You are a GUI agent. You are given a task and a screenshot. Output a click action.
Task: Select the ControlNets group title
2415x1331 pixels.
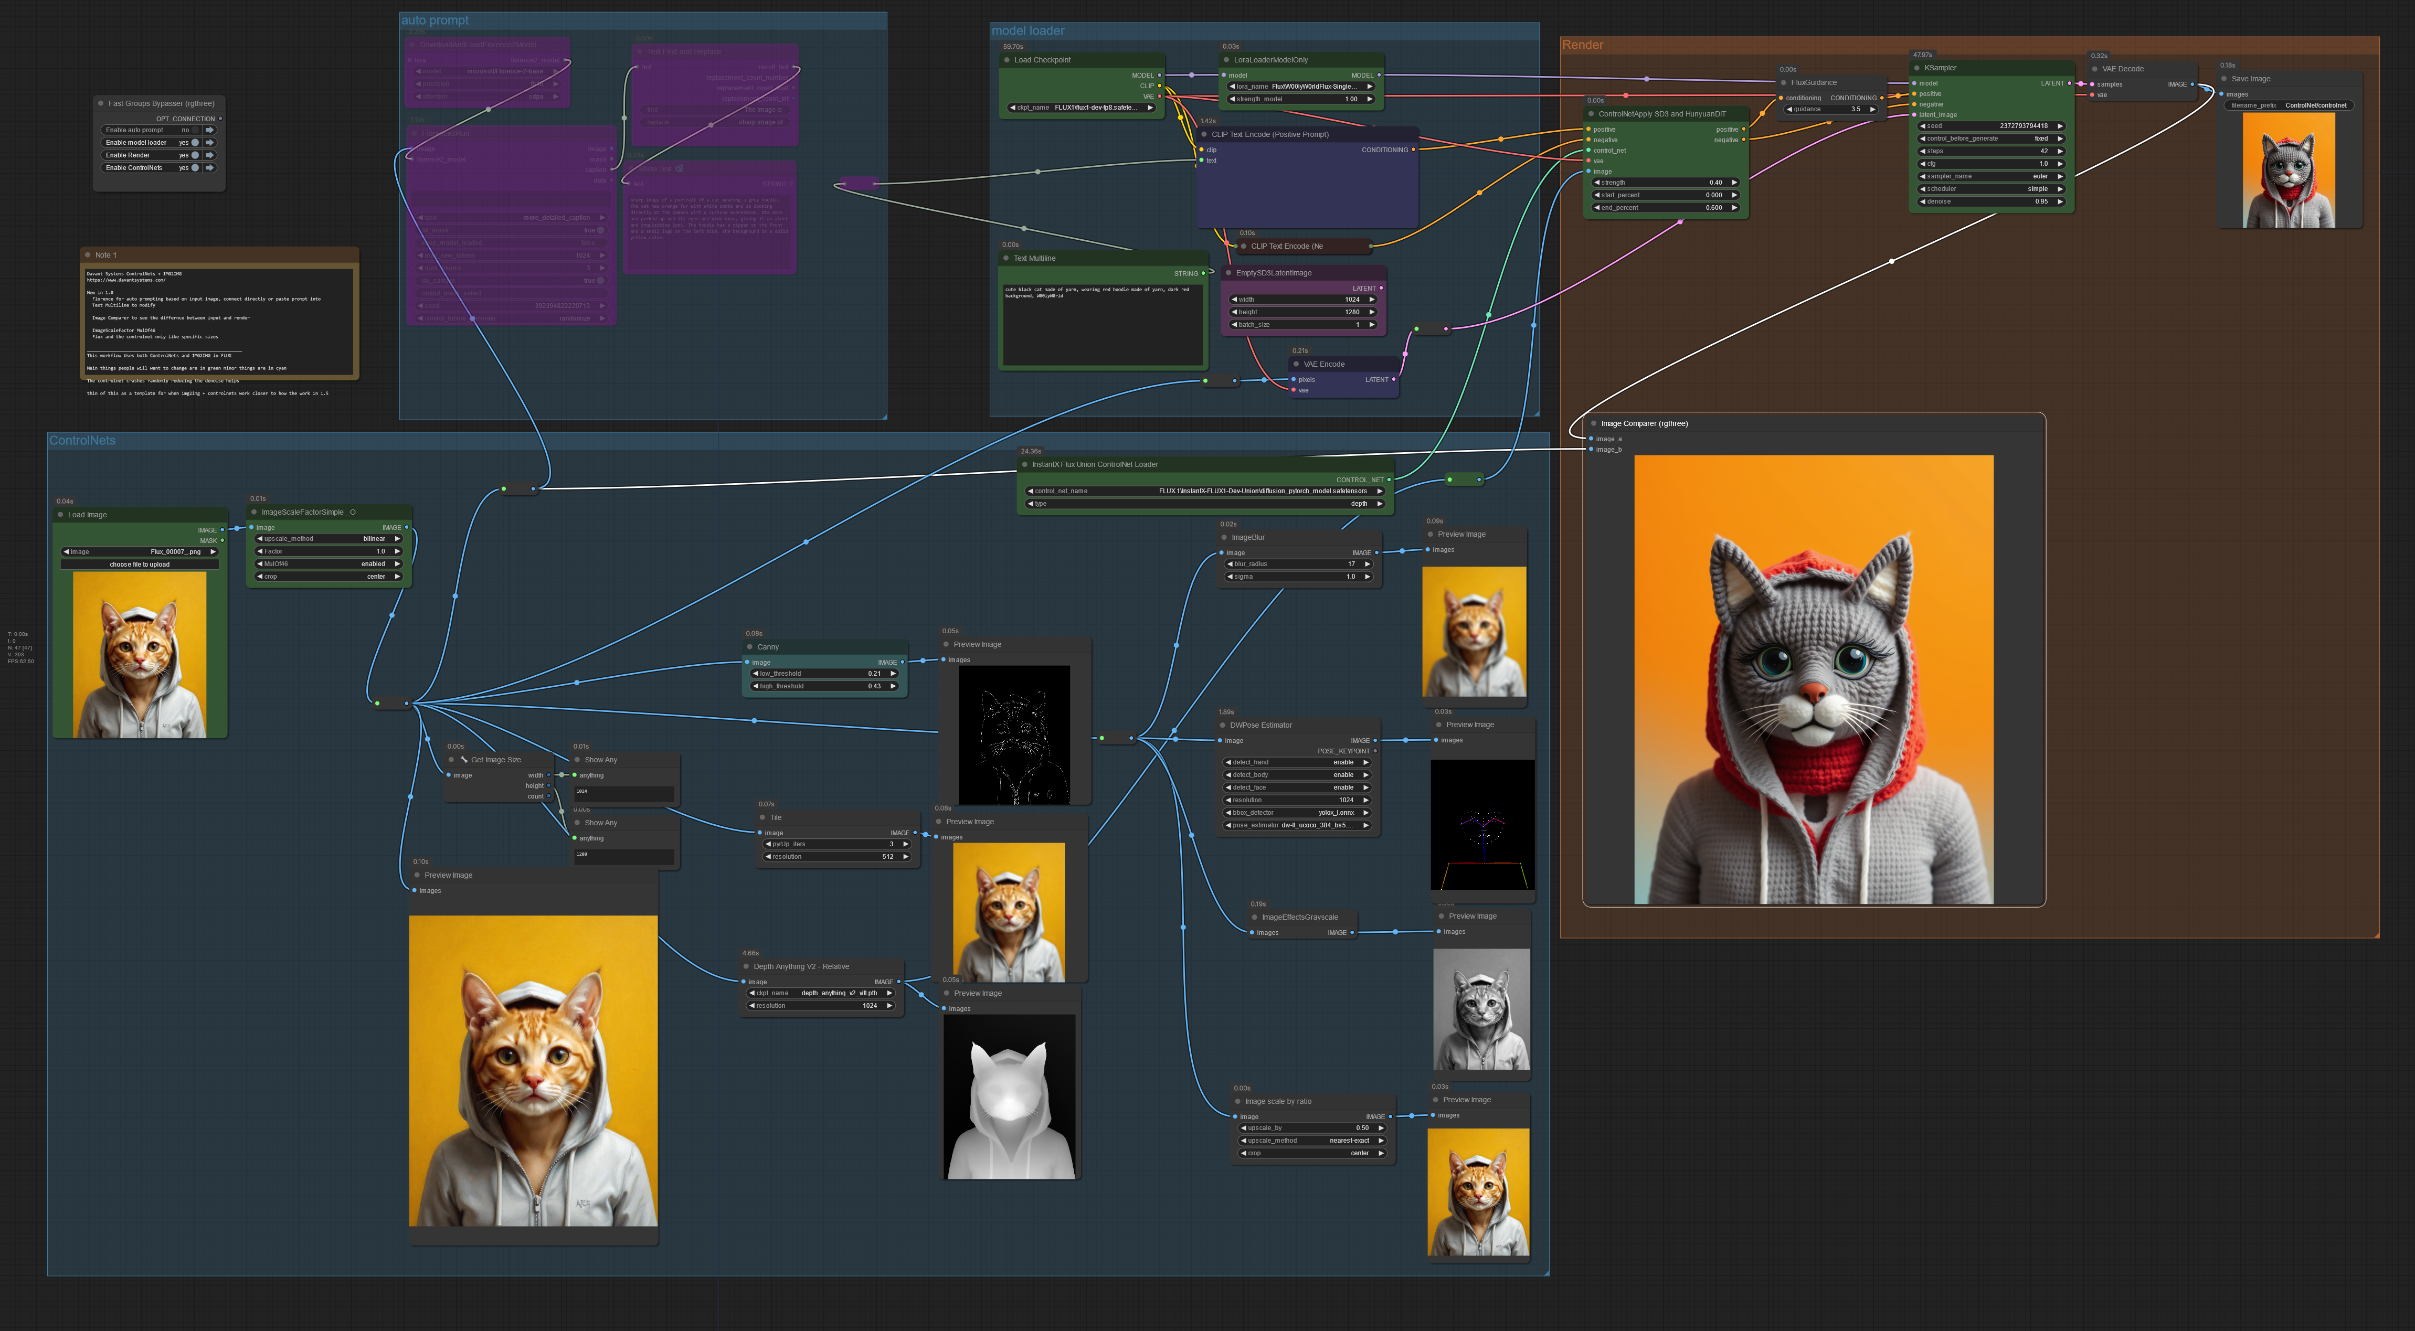point(82,441)
